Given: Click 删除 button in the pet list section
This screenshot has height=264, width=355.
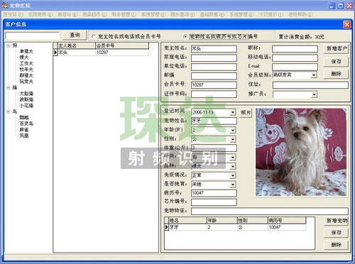Looking at the screenshot, I should point(336,245).
